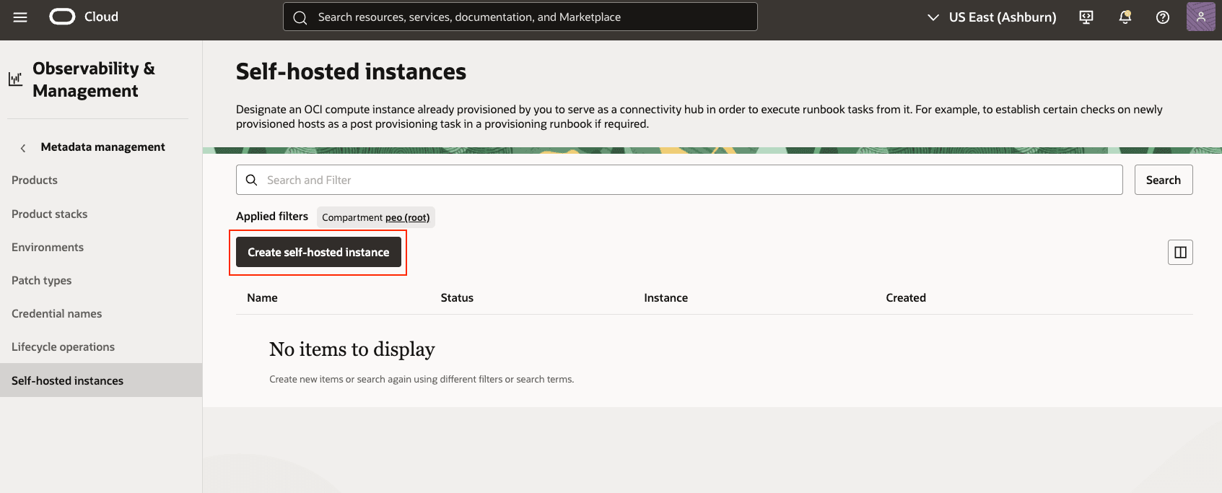Screen dimensions: 1222x493
Task: Click the Self-hosted instances page heading
Action: point(351,71)
